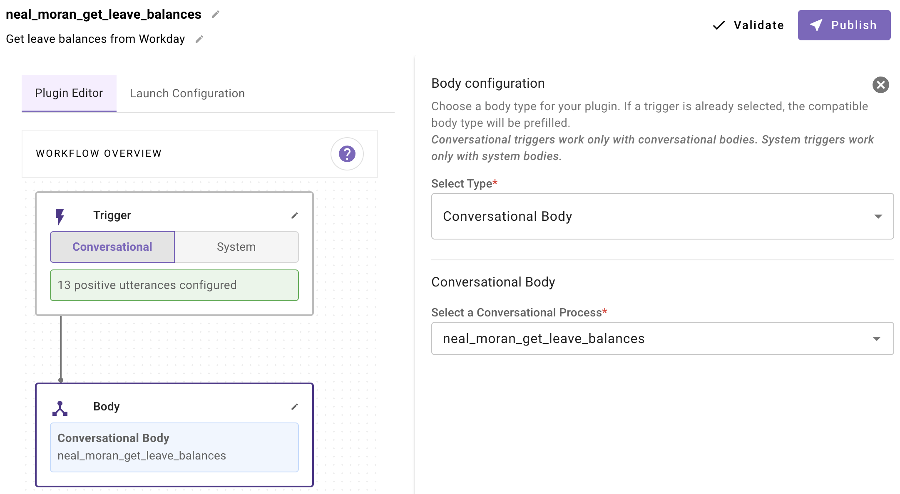900x494 pixels.
Task: Close the Body configuration panel
Action: [x=880, y=85]
